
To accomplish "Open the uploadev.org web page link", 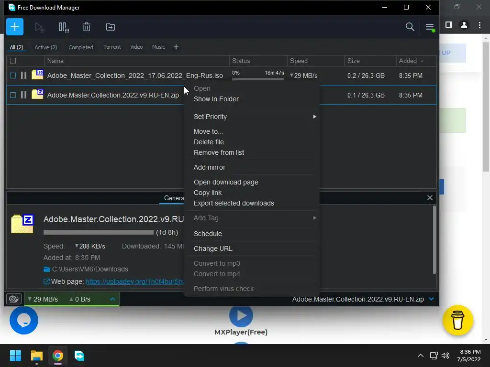I will 134,281.
